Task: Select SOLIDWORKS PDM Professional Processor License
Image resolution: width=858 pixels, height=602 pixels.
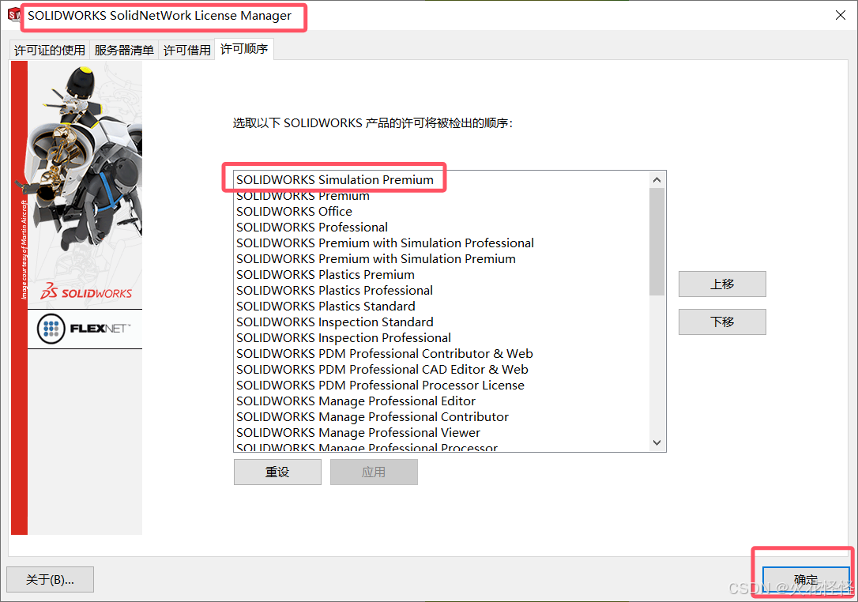Action: pos(441,386)
